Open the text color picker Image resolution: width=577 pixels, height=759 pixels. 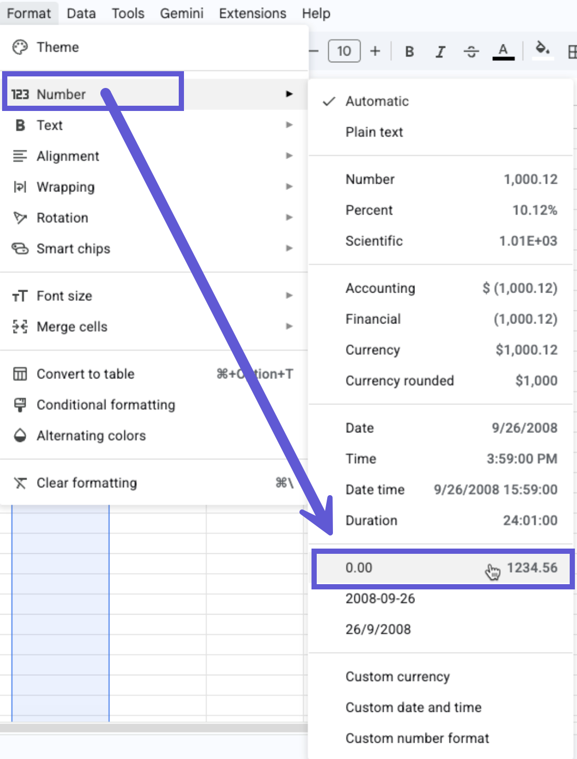tap(503, 51)
